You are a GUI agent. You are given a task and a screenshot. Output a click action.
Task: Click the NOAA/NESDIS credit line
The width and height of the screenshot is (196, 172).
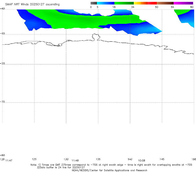[109, 170]
